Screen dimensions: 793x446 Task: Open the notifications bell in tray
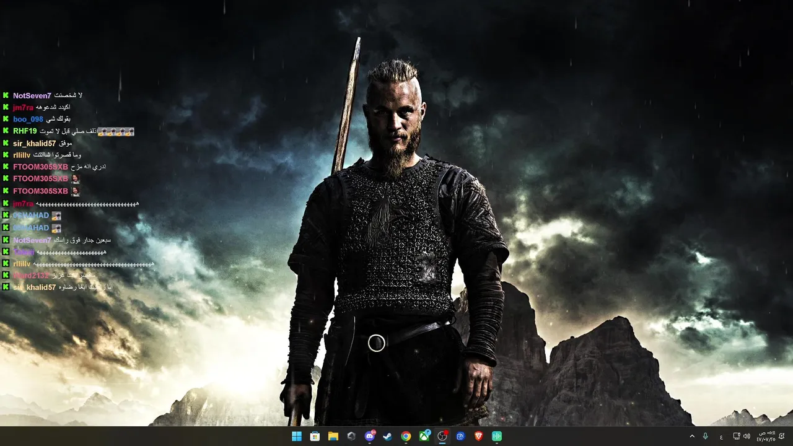[x=782, y=436]
